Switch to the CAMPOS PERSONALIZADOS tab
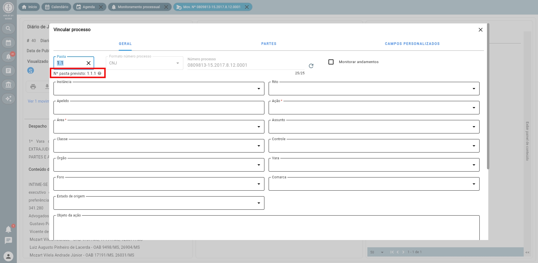538x263 pixels. coord(412,44)
